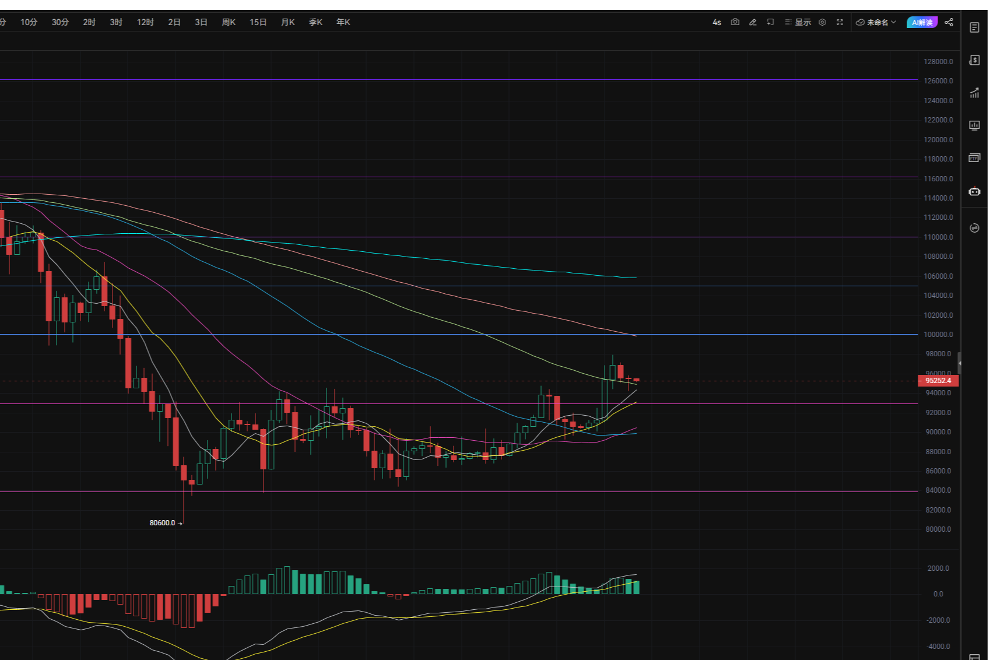The image size is (990, 660).
Task: Collapse the right panel edge handle
Action: coord(959,363)
